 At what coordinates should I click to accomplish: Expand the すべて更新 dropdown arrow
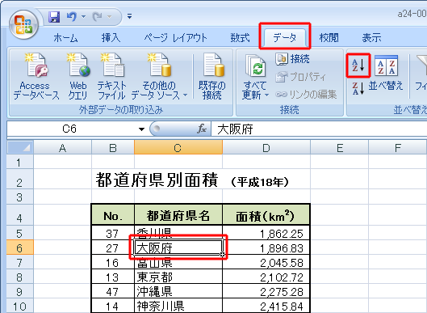point(267,95)
